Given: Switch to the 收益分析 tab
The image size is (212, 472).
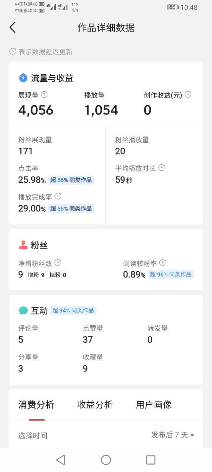Looking at the screenshot, I should pos(95,405).
